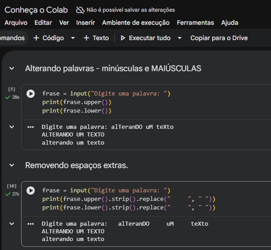The width and height of the screenshot is (271, 250).
Task: Open the Código dropdown arrow
Action: click(73, 38)
